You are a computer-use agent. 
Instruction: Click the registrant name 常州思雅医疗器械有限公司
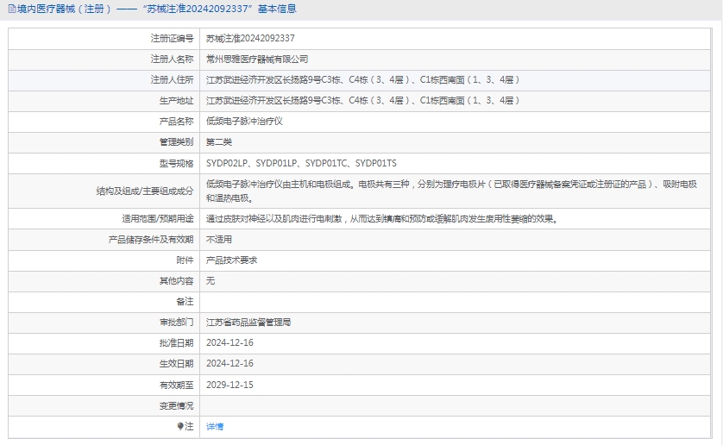(257, 60)
